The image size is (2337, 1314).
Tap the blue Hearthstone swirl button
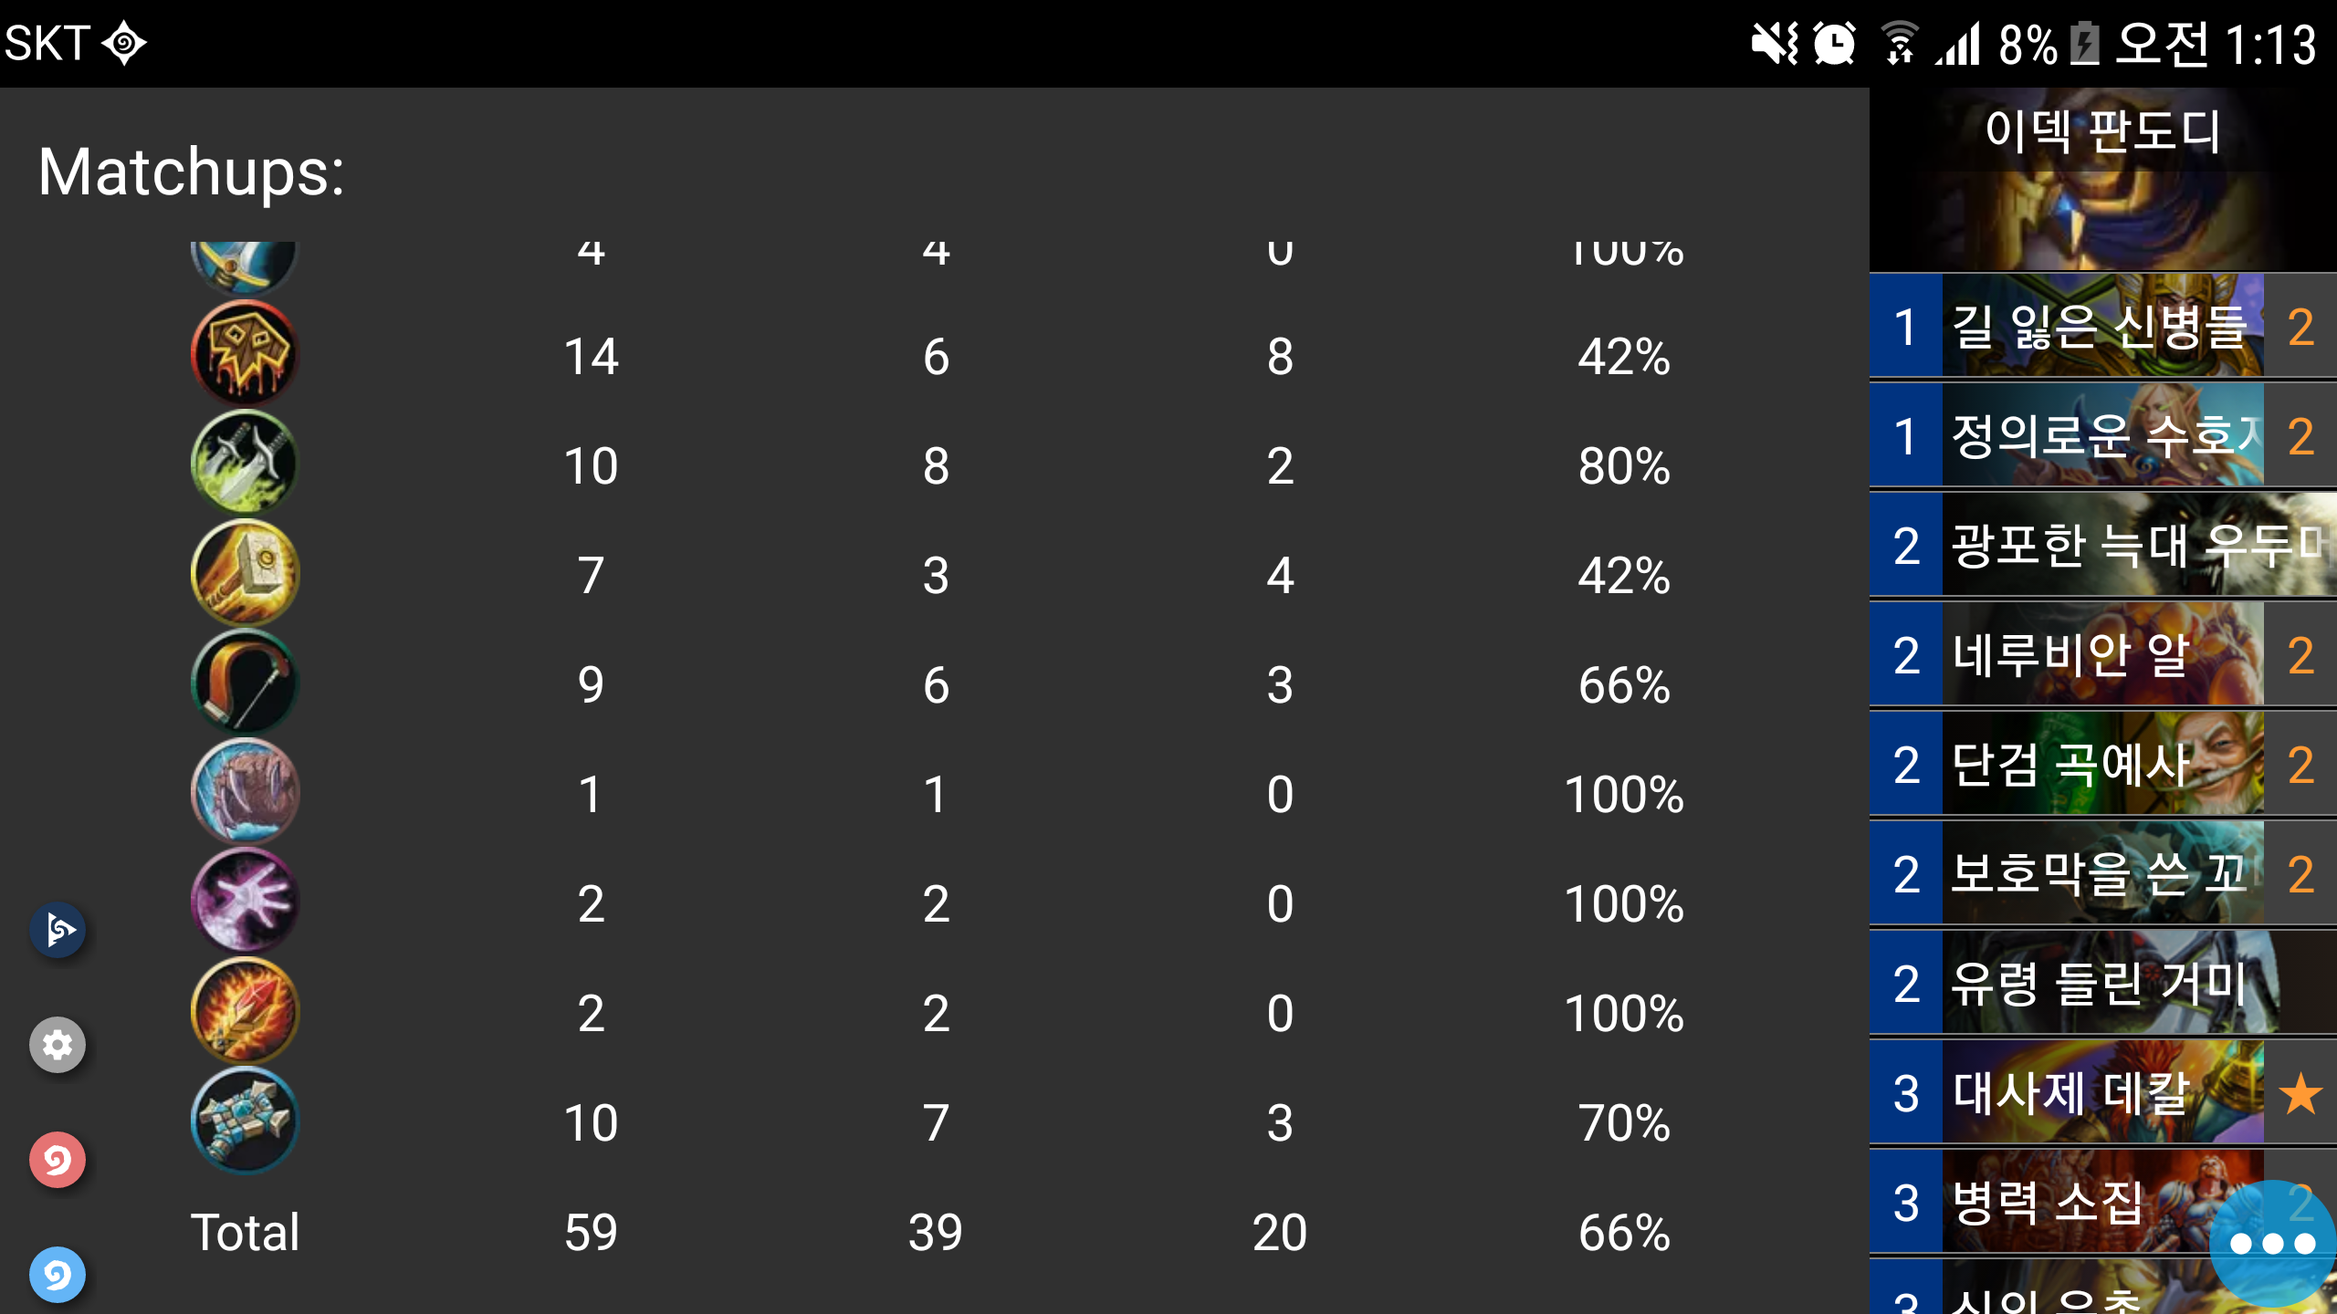coord(58,1274)
